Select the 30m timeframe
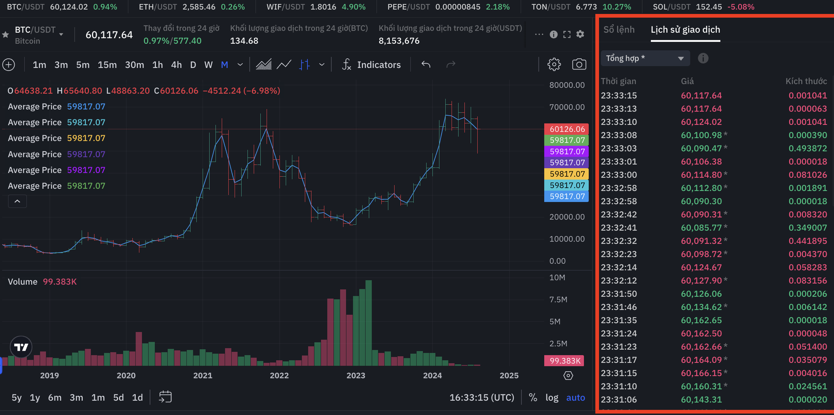Image resolution: width=834 pixels, height=415 pixels. coord(135,65)
